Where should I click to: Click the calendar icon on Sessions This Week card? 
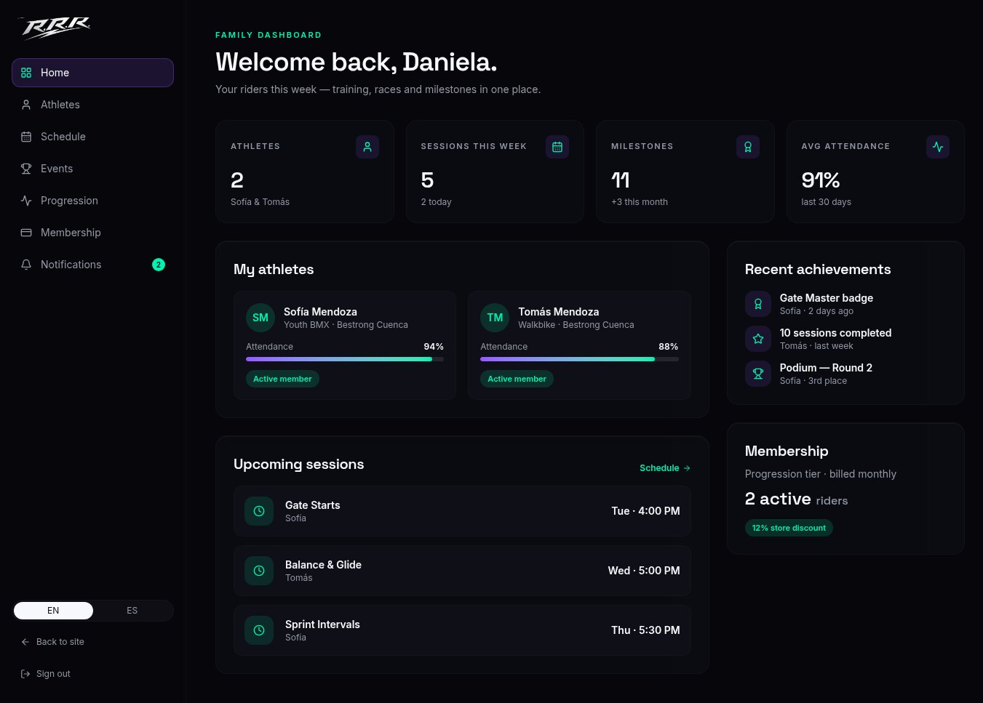[x=557, y=147]
